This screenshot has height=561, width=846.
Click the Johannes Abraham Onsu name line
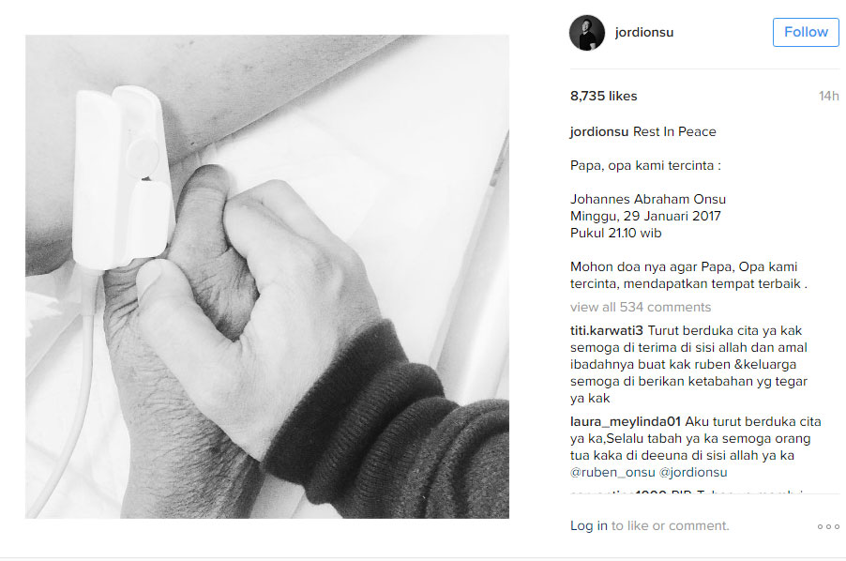point(648,199)
